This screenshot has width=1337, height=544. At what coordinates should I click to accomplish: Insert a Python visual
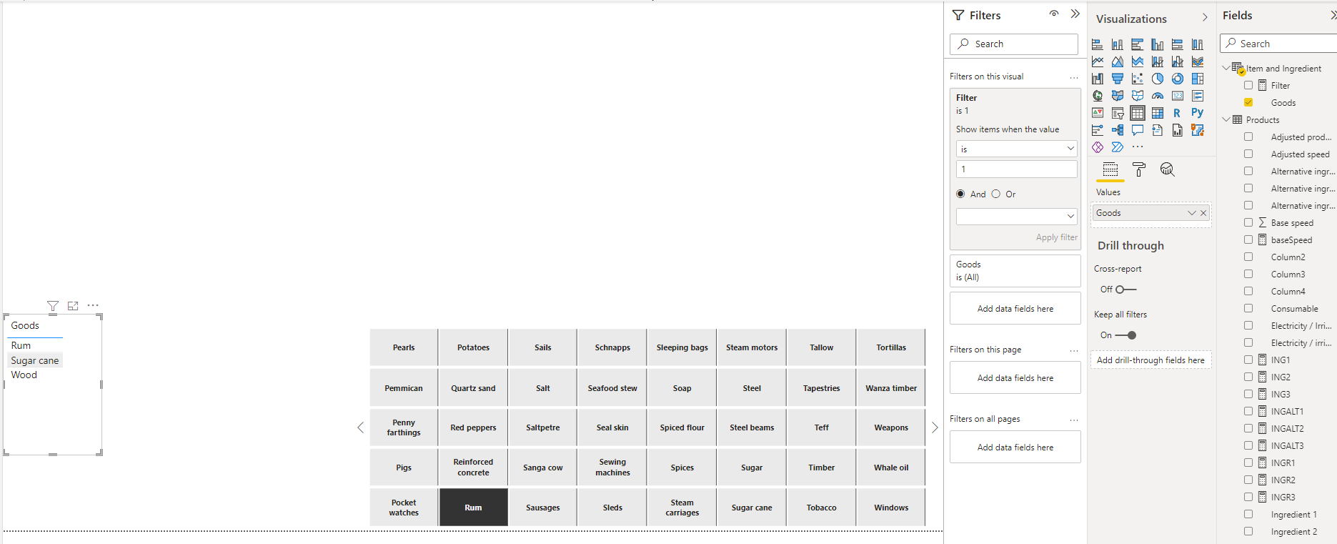[1197, 113]
